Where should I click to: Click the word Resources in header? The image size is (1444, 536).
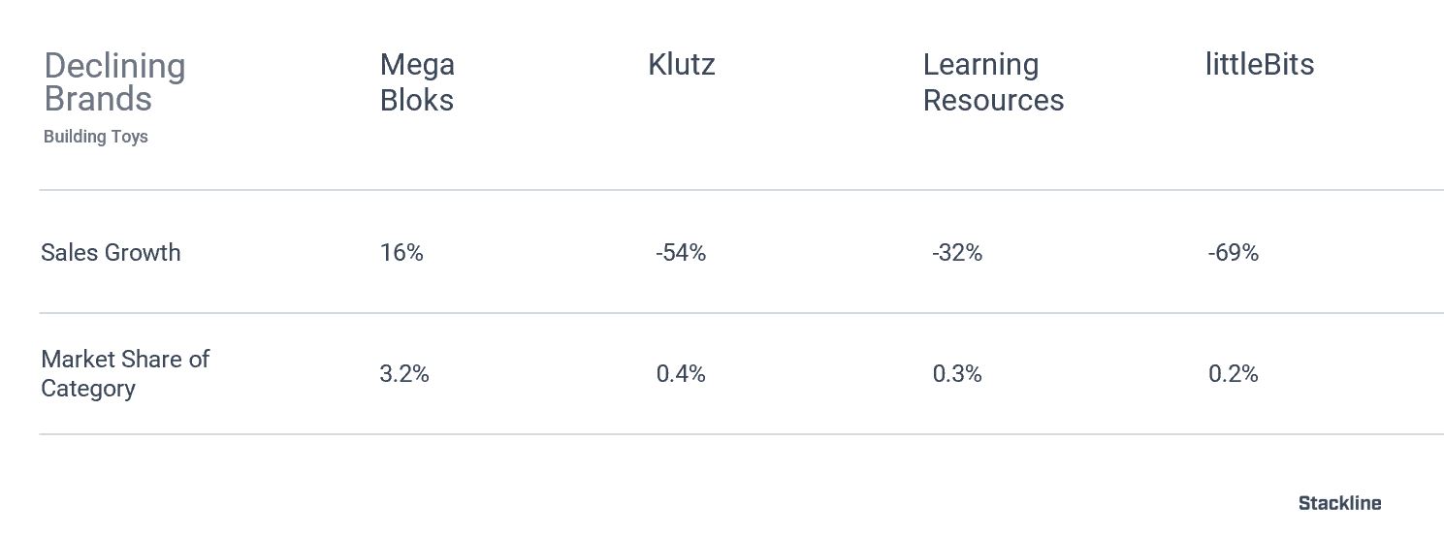(993, 100)
